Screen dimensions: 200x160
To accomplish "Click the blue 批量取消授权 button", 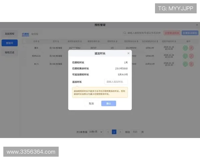I will (190, 33).
